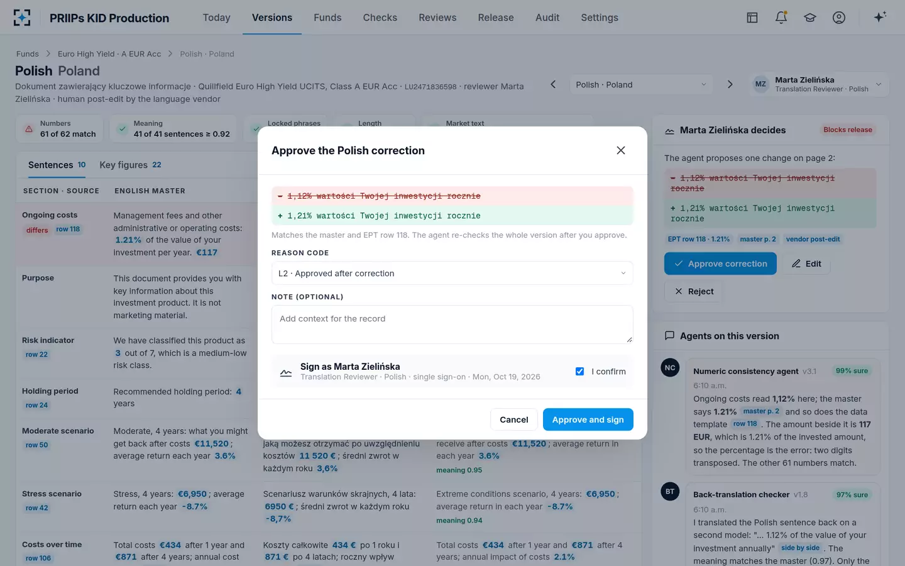Image resolution: width=905 pixels, height=566 pixels.
Task: Go to previous language with left chevron
Action: [553, 84]
